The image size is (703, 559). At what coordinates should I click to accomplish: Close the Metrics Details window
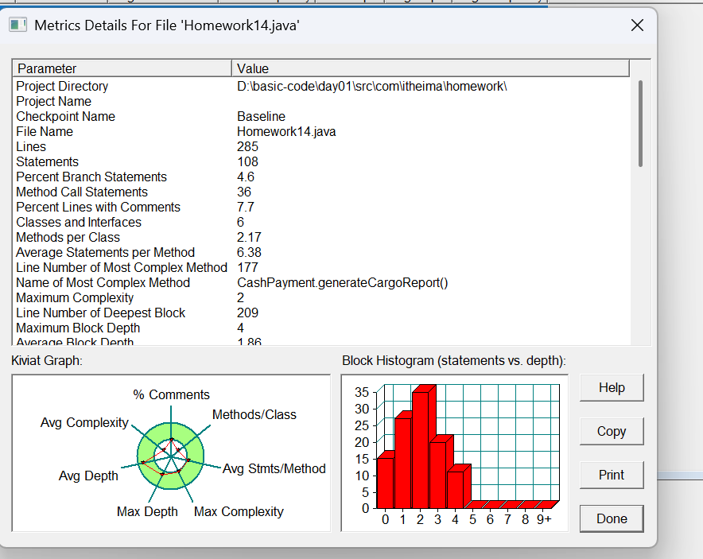637,25
